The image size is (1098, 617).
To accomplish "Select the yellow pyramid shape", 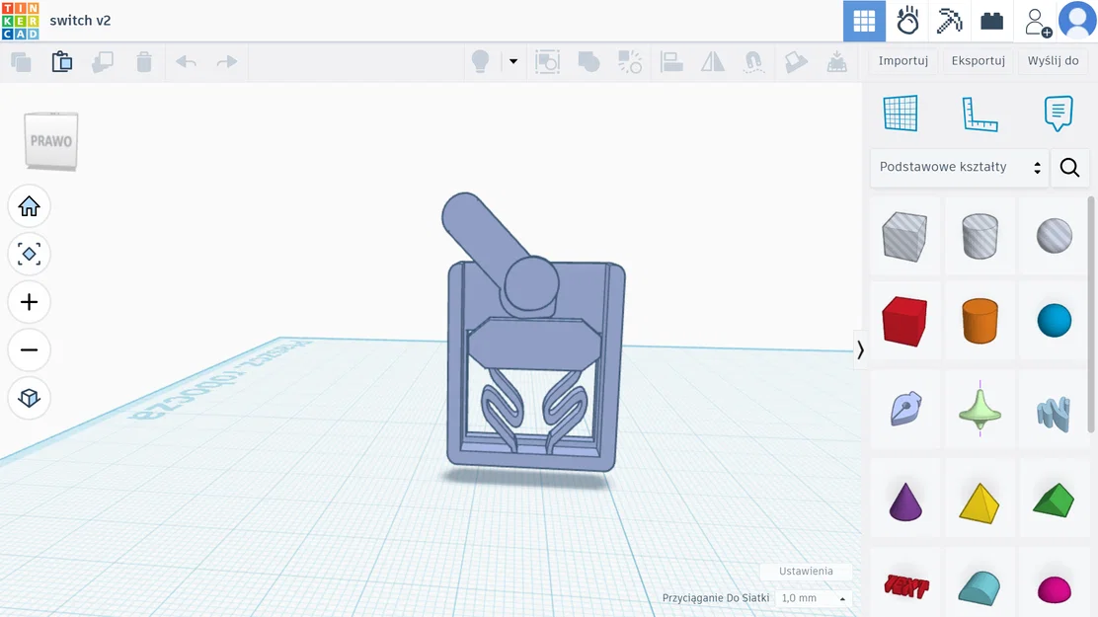I will pyautogui.click(x=979, y=502).
